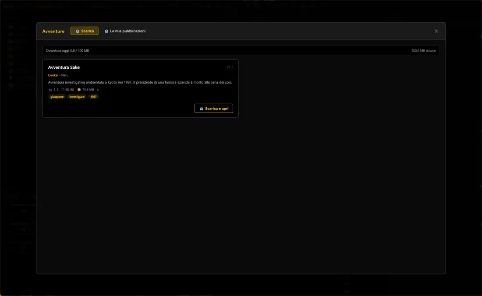
Task: Click the icon in the Le mie pubblicazioni tab
Action: pyautogui.click(x=106, y=31)
